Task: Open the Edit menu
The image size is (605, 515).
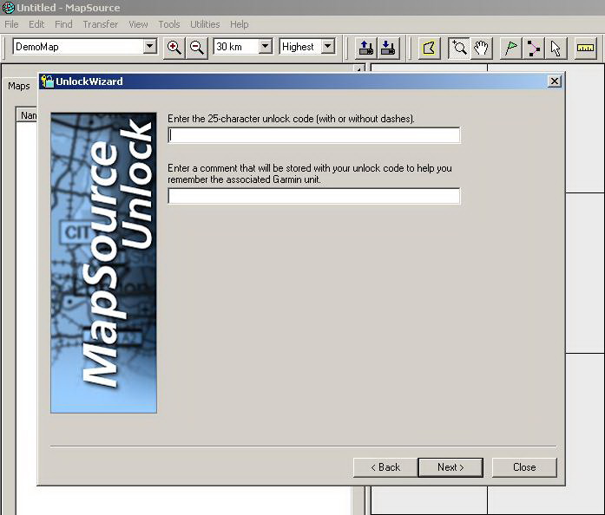Action: [36, 24]
